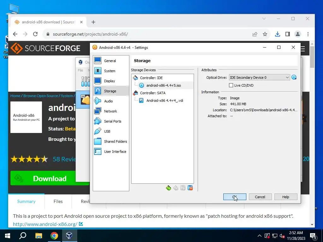Click the Android-x86 project logo thumbnail
This screenshot has width=323, height=242.
[26, 117]
